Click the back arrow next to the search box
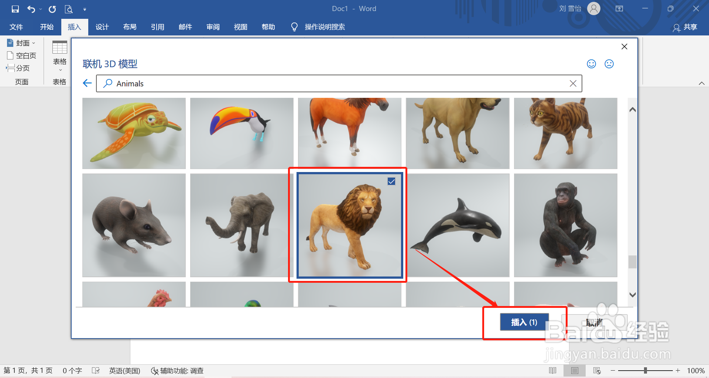Screen dimensions: 709x378 (87, 83)
